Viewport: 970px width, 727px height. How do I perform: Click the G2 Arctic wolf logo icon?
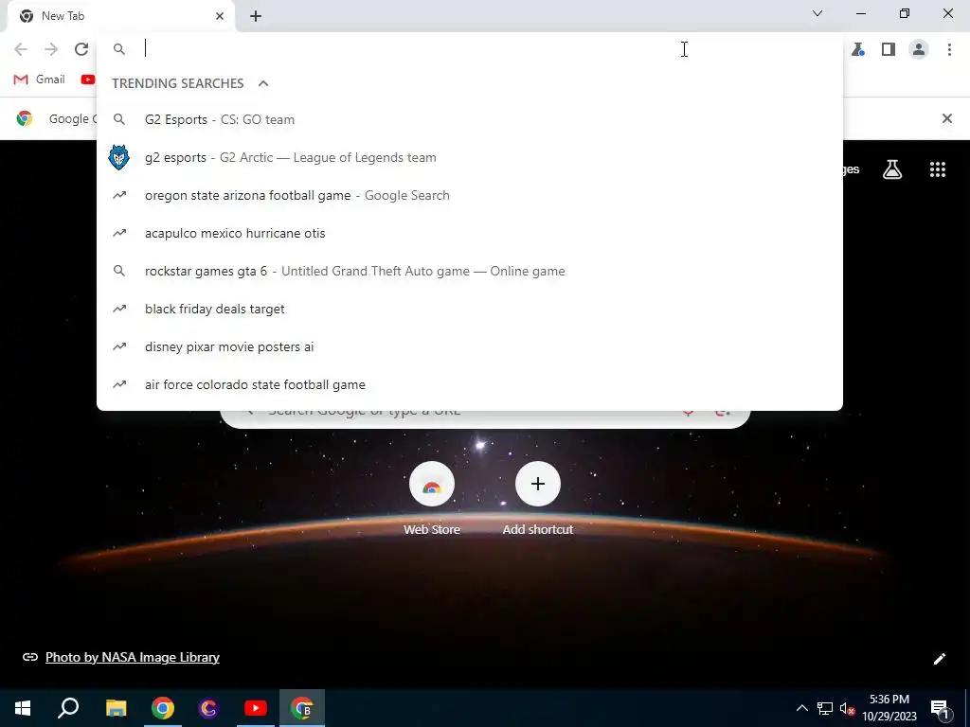click(118, 158)
